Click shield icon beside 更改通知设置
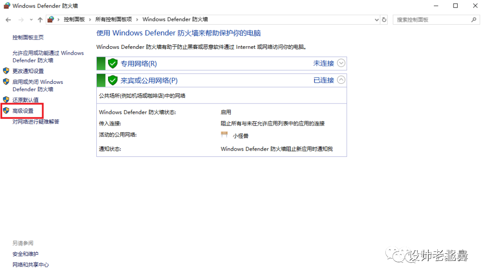Image resolution: width=484 pixels, height=277 pixels. point(6,71)
